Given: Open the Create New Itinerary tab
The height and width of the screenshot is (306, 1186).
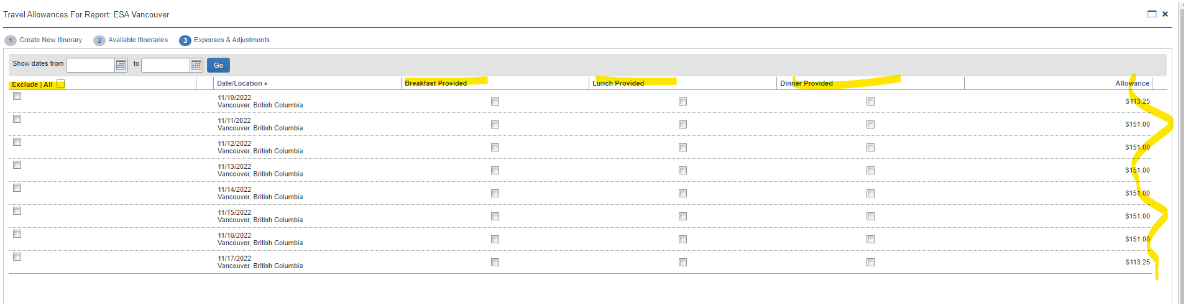Looking at the screenshot, I should point(50,40).
